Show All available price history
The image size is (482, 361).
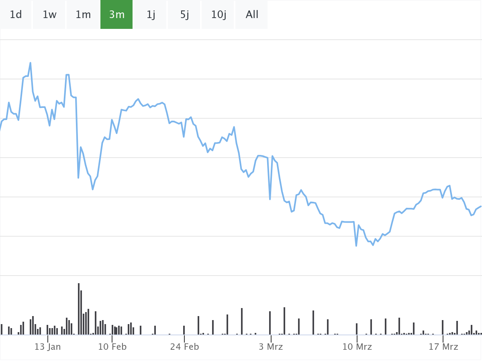tap(252, 15)
